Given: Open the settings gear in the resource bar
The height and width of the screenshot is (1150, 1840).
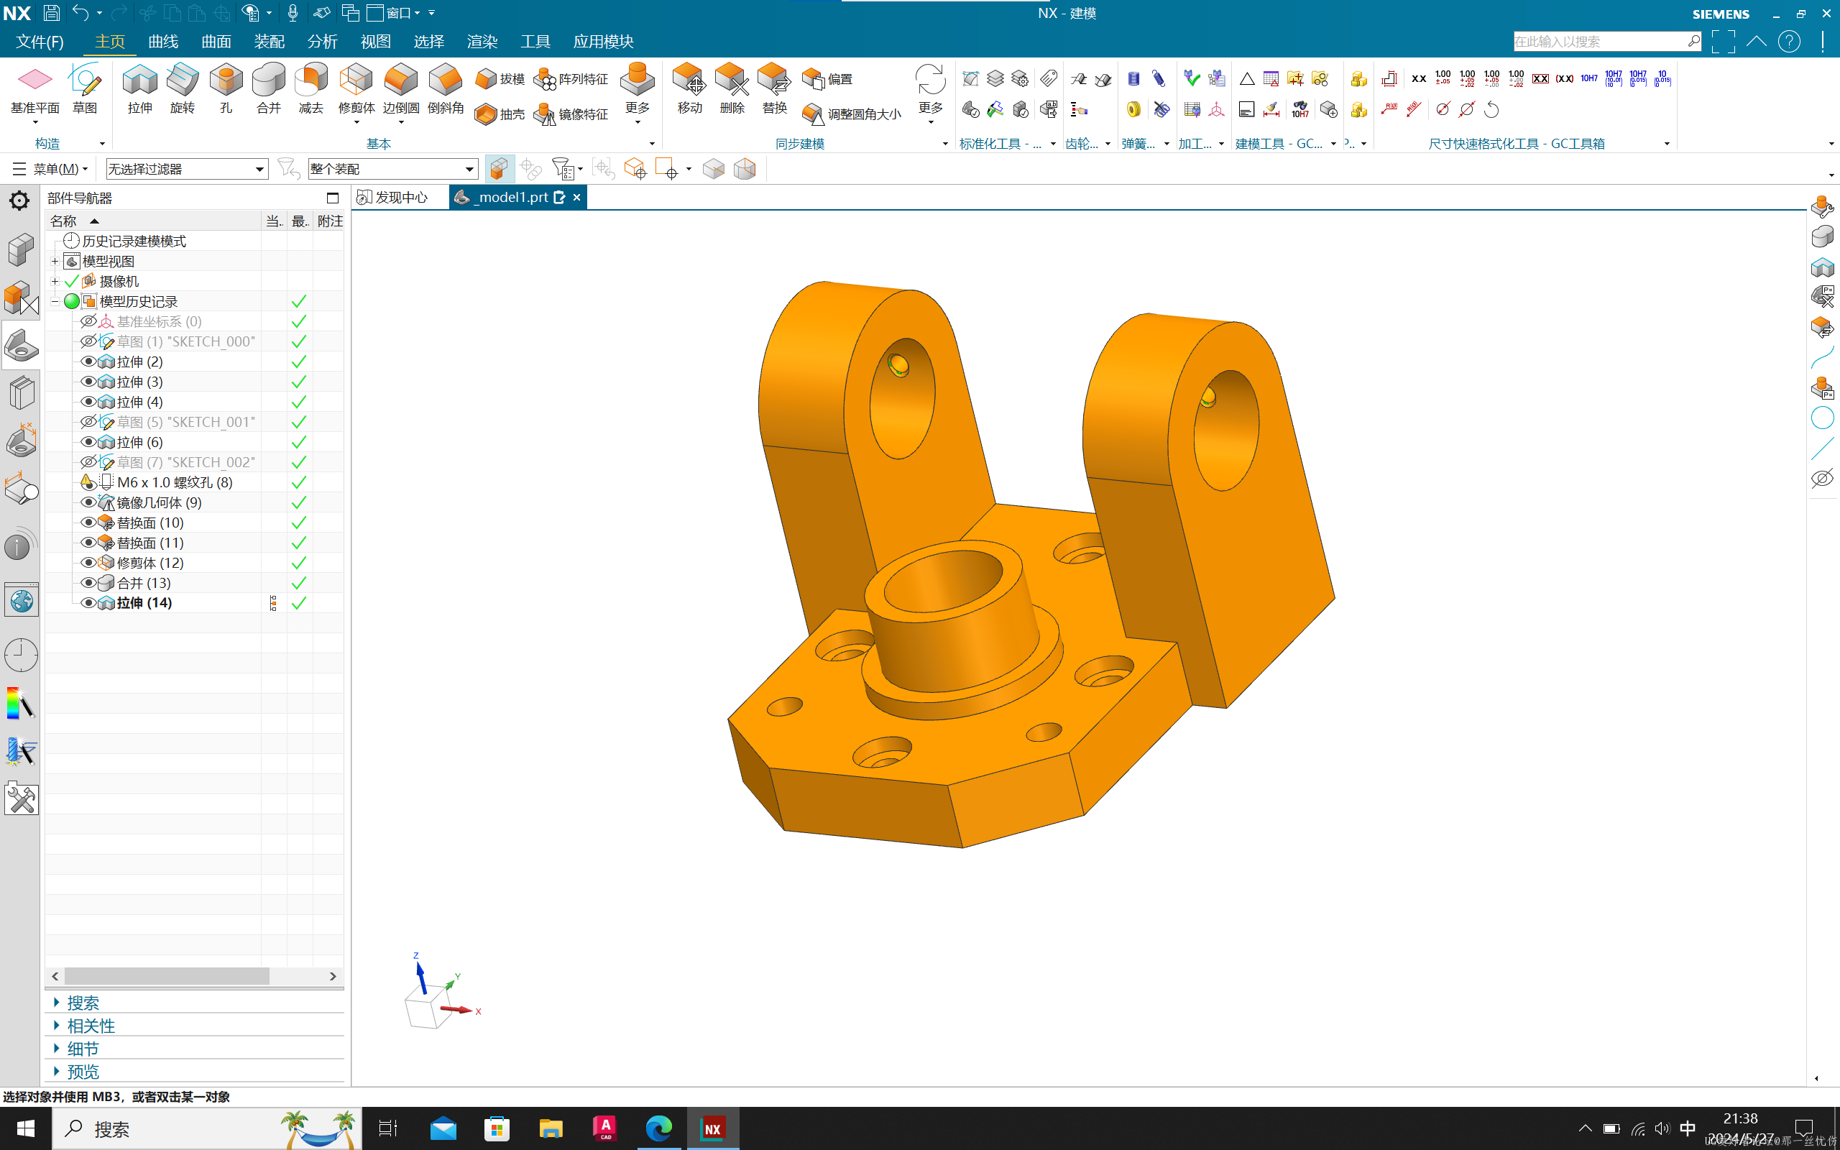Looking at the screenshot, I should (x=19, y=201).
